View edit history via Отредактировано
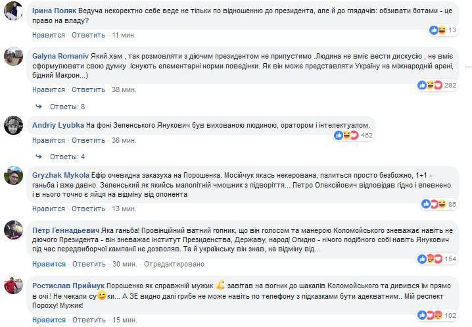 pyautogui.click(x=174, y=264)
